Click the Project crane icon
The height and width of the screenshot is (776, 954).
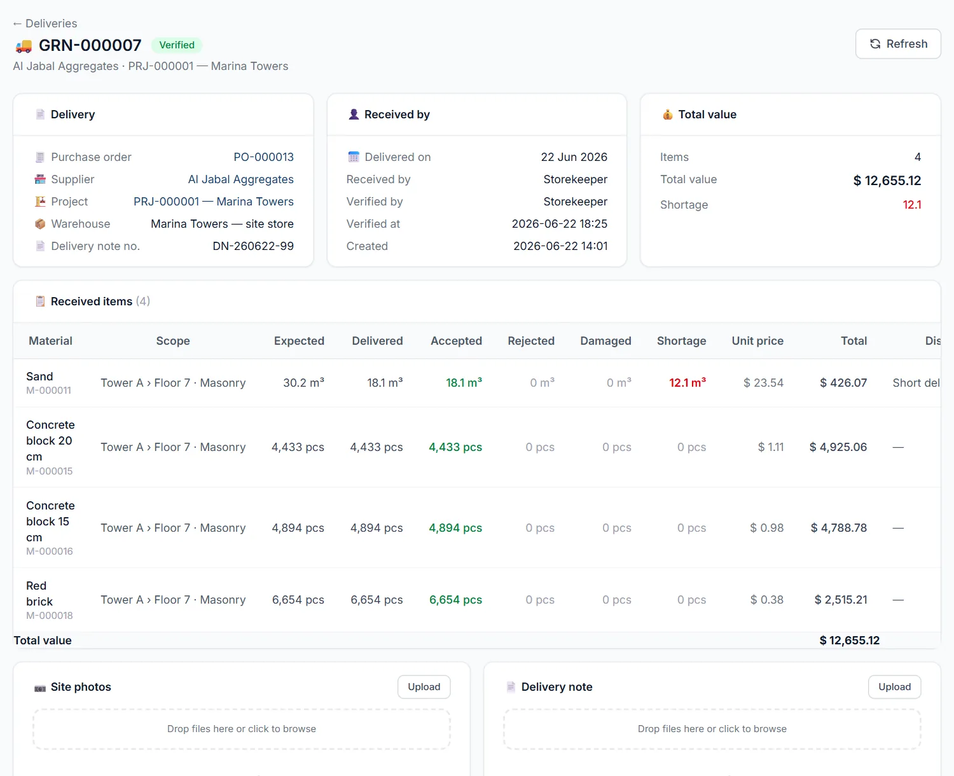pos(40,202)
